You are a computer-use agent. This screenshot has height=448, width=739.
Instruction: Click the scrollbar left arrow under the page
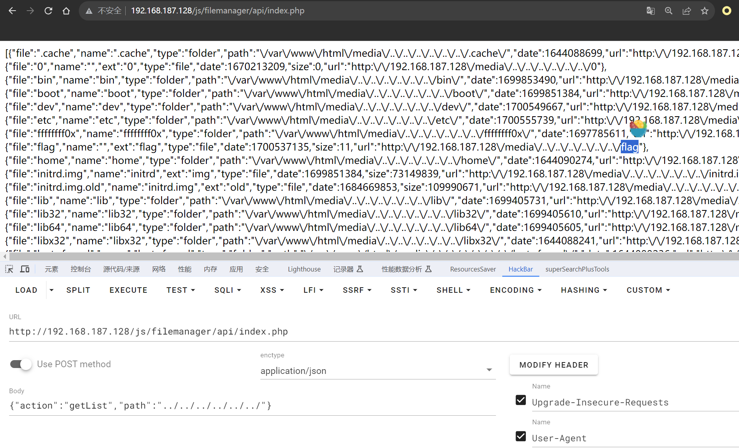[x=4, y=257]
